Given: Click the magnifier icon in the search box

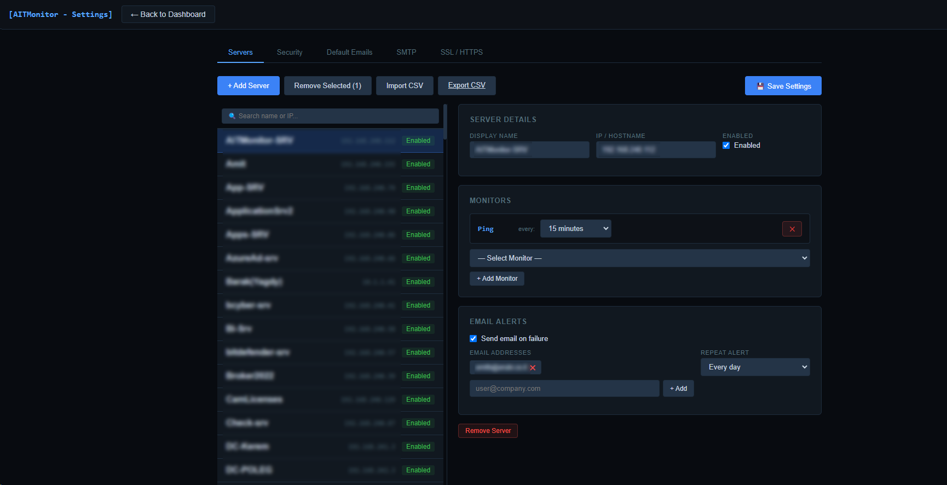Looking at the screenshot, I should (232, 116).
